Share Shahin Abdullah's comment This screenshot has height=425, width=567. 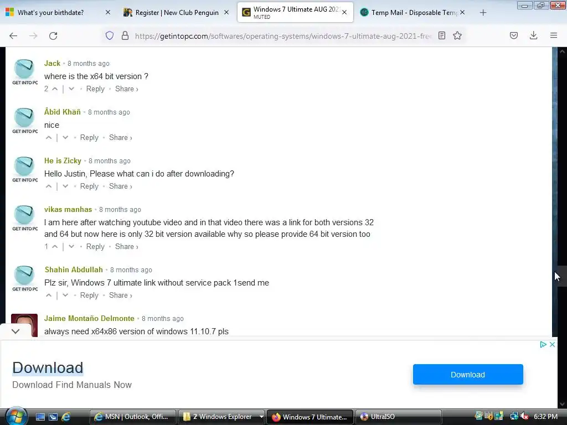click(x=120, y=296)
